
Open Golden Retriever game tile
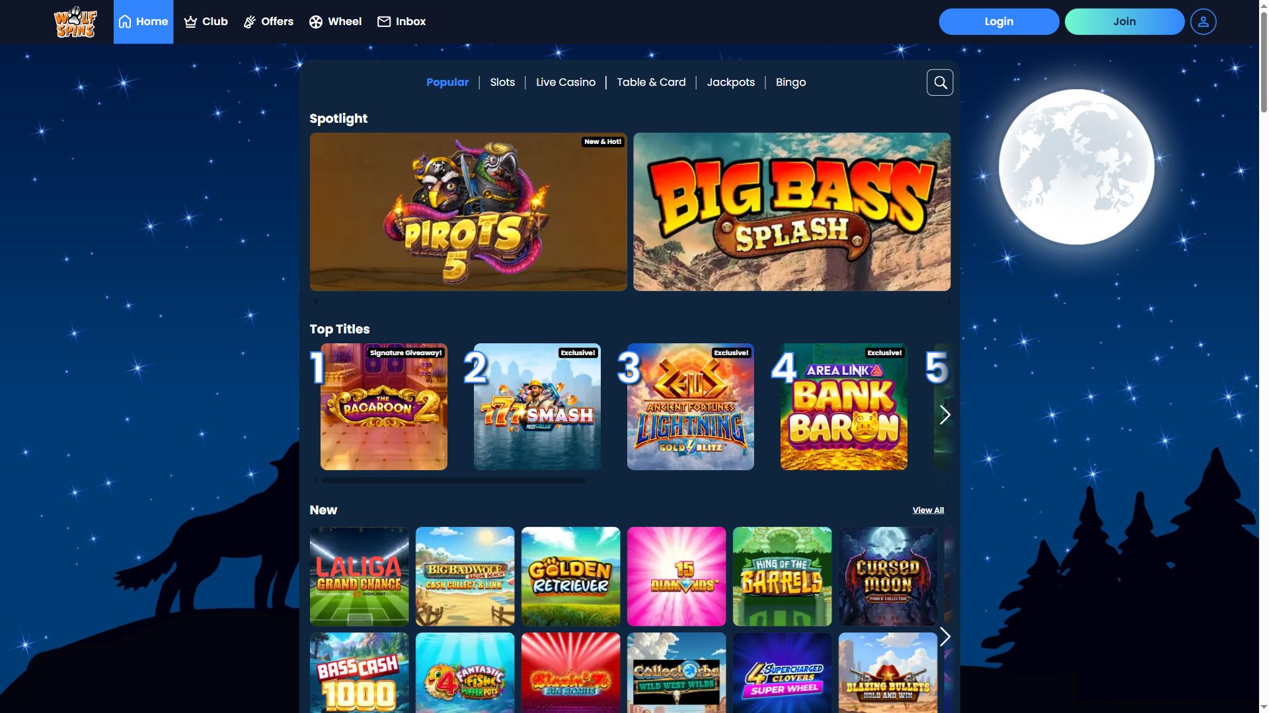571,576
